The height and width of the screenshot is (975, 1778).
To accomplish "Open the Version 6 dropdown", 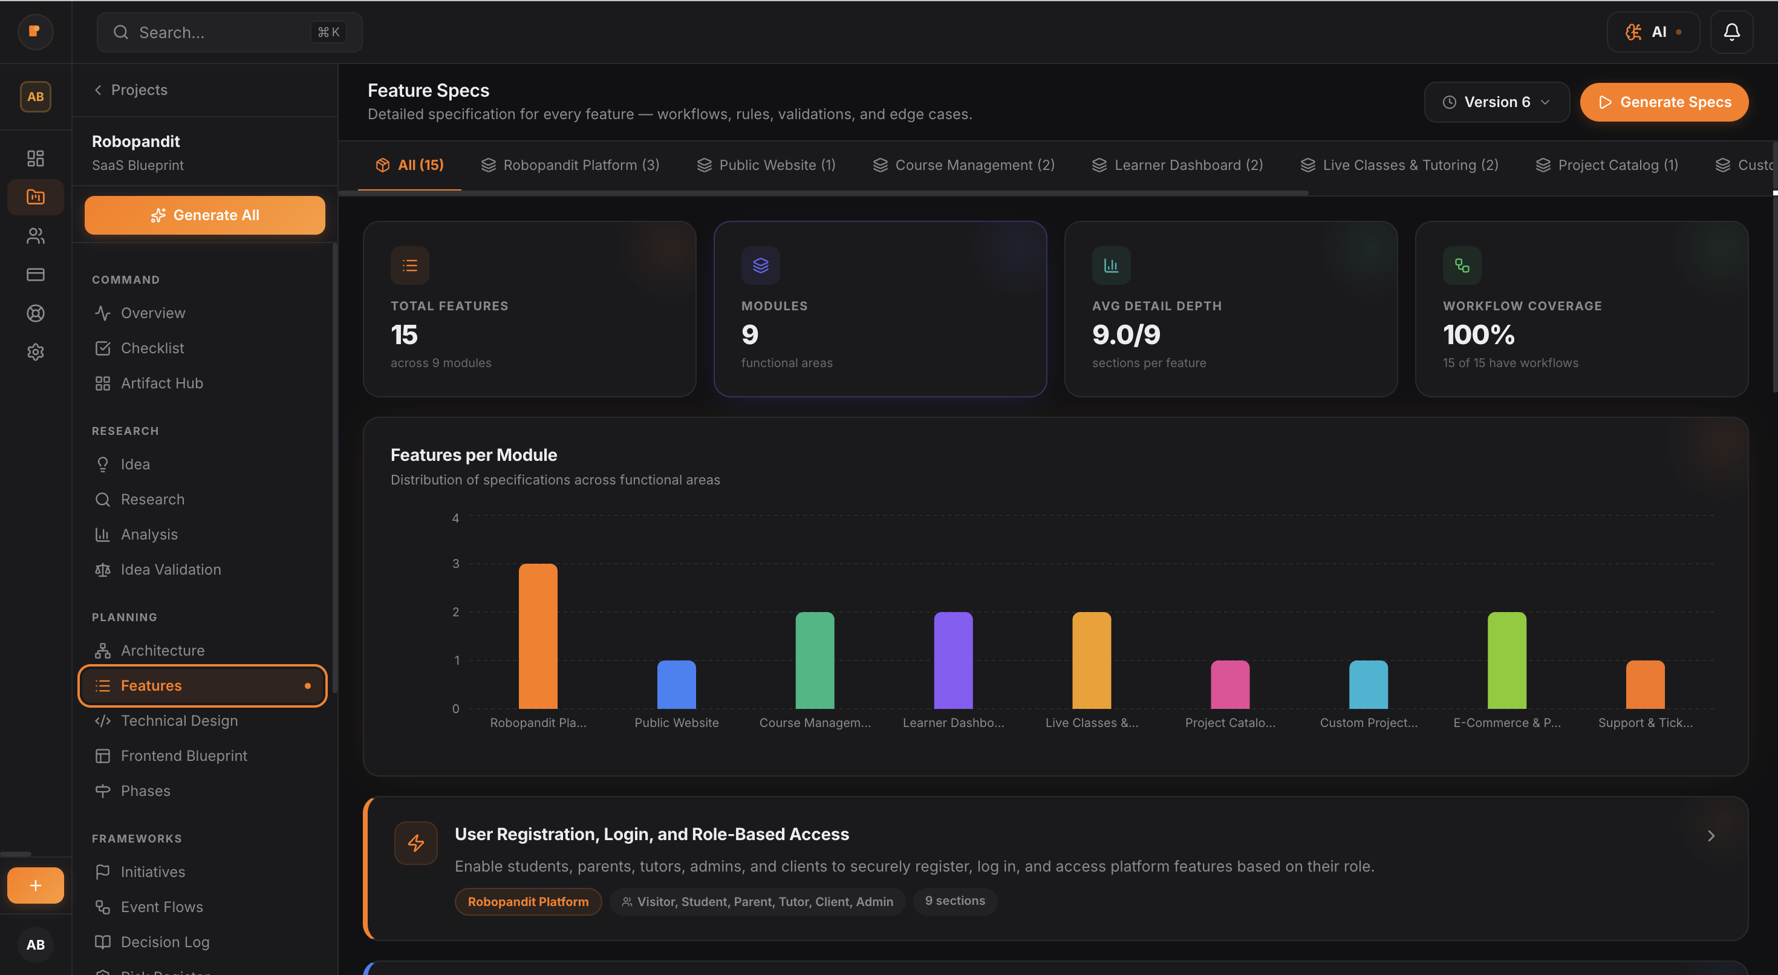I will point(1496,102).
